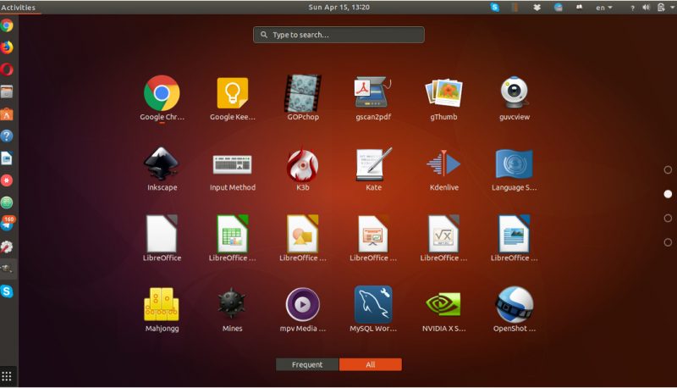This screenshot has width=677, height=388.
Task: Click the Show Applications grid button
Action: 7,376
